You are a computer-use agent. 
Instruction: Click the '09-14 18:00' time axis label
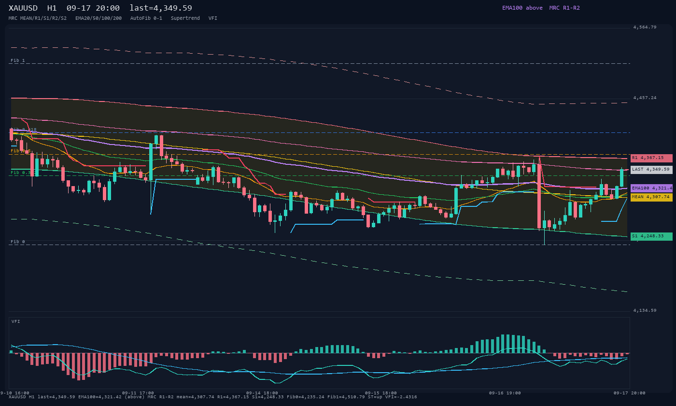[262, 393]
